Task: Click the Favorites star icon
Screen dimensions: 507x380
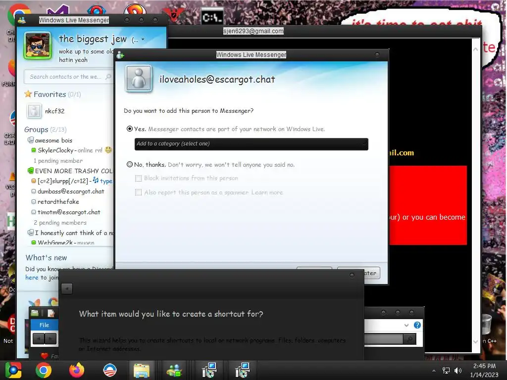Action: [28, 94]
